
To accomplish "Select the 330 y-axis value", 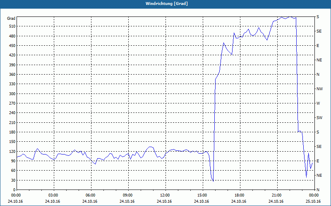I will pos(12,84).
